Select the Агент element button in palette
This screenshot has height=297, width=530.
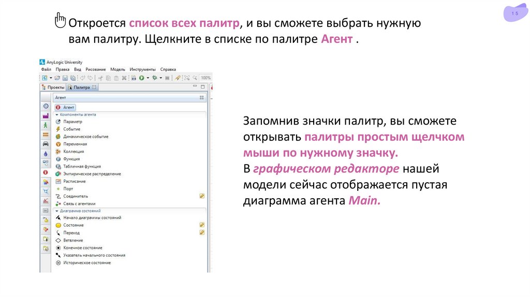click(x=65, y=107)
